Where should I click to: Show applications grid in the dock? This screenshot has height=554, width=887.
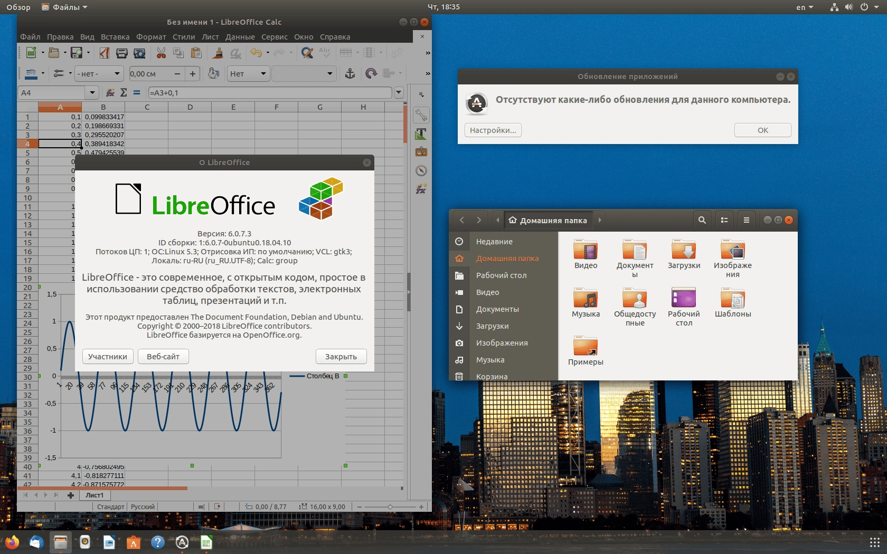tap(874, 542)
